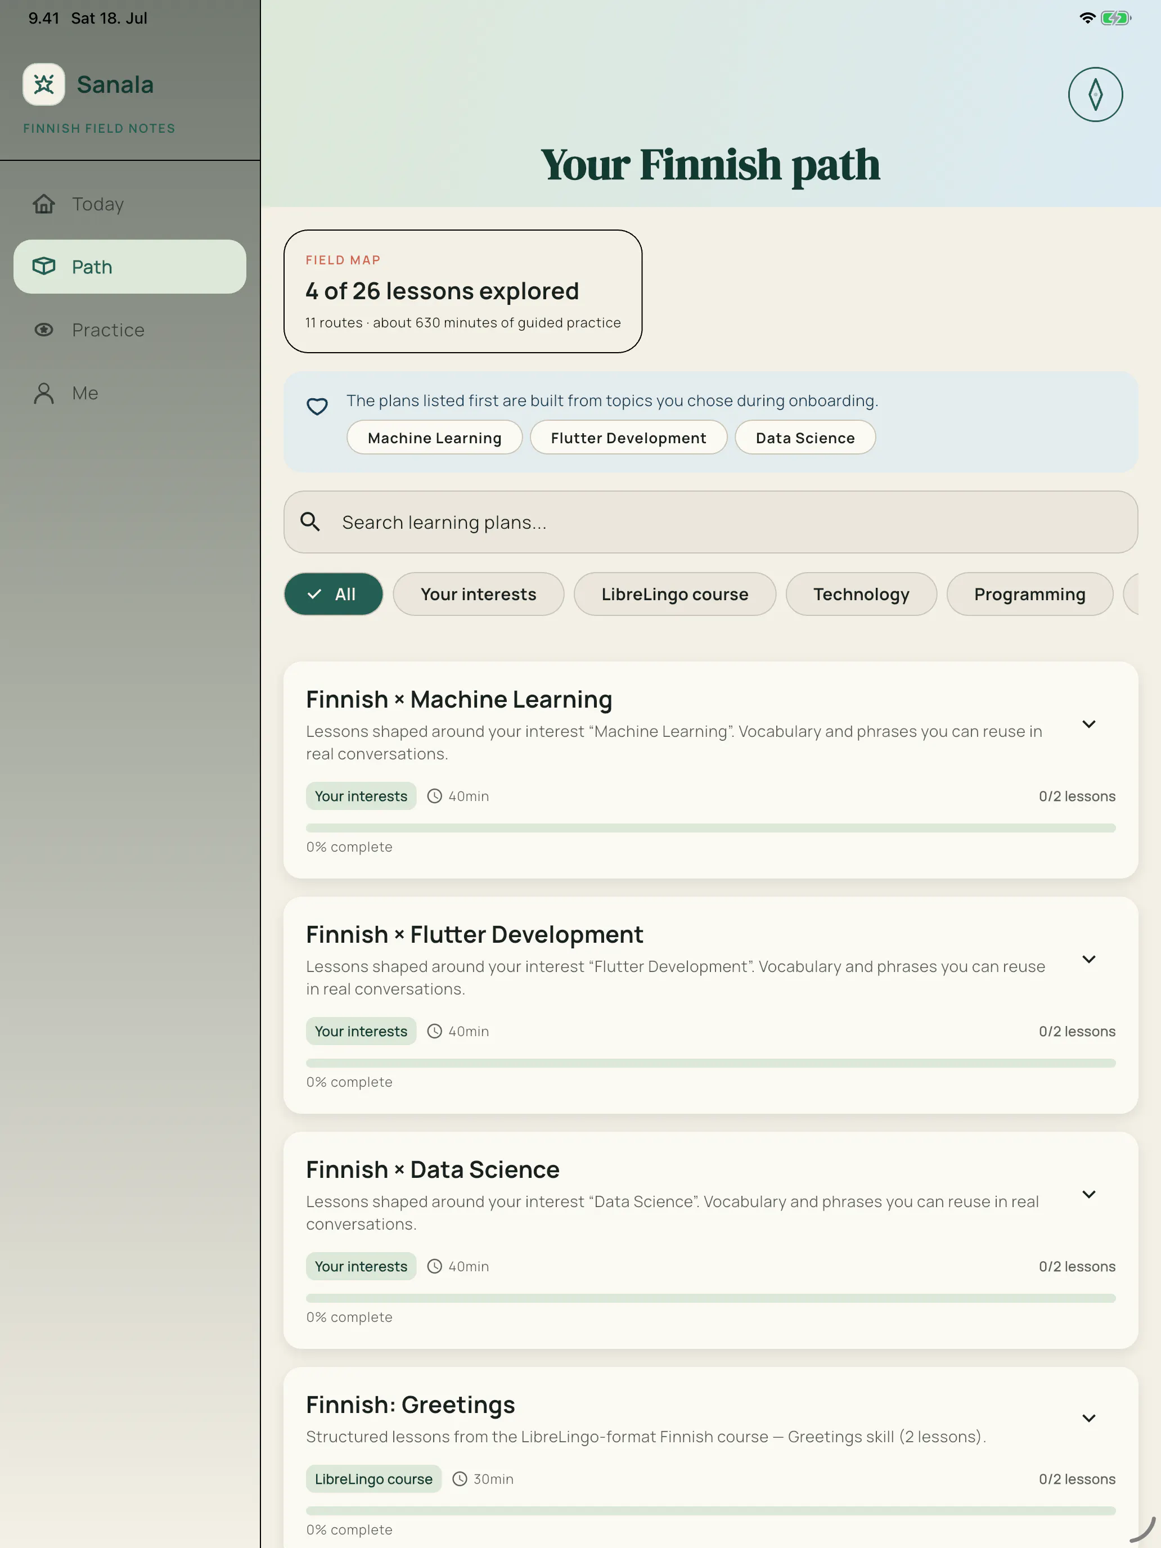This screenshot has height=1548, width=1161.
Task: Click the heart icon in interests banner
Action: coord(317,406)
